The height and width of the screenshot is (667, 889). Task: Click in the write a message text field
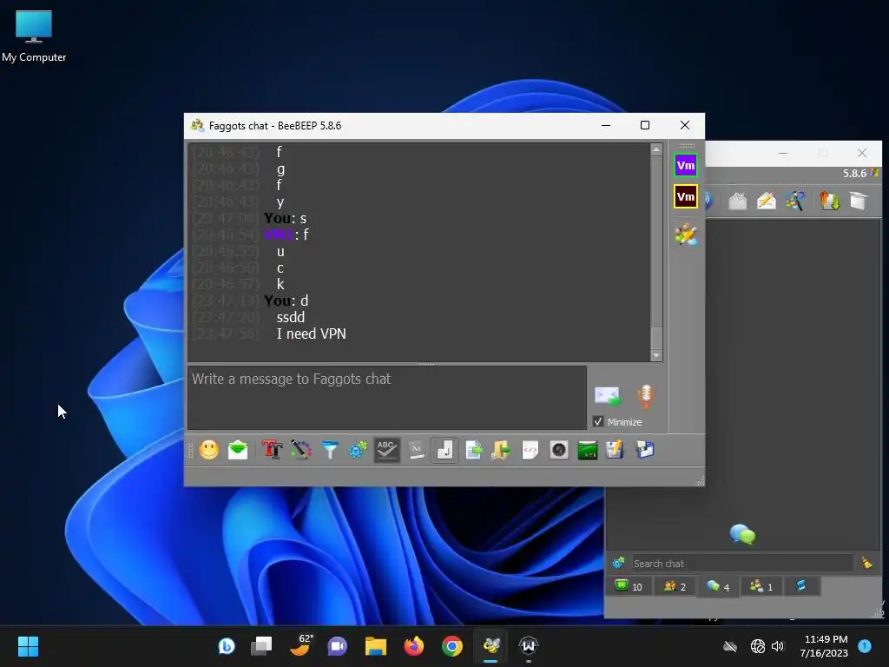387,398
